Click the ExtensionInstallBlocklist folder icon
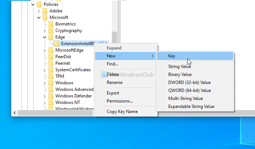The image size is (255, 149). click(57, 44)
